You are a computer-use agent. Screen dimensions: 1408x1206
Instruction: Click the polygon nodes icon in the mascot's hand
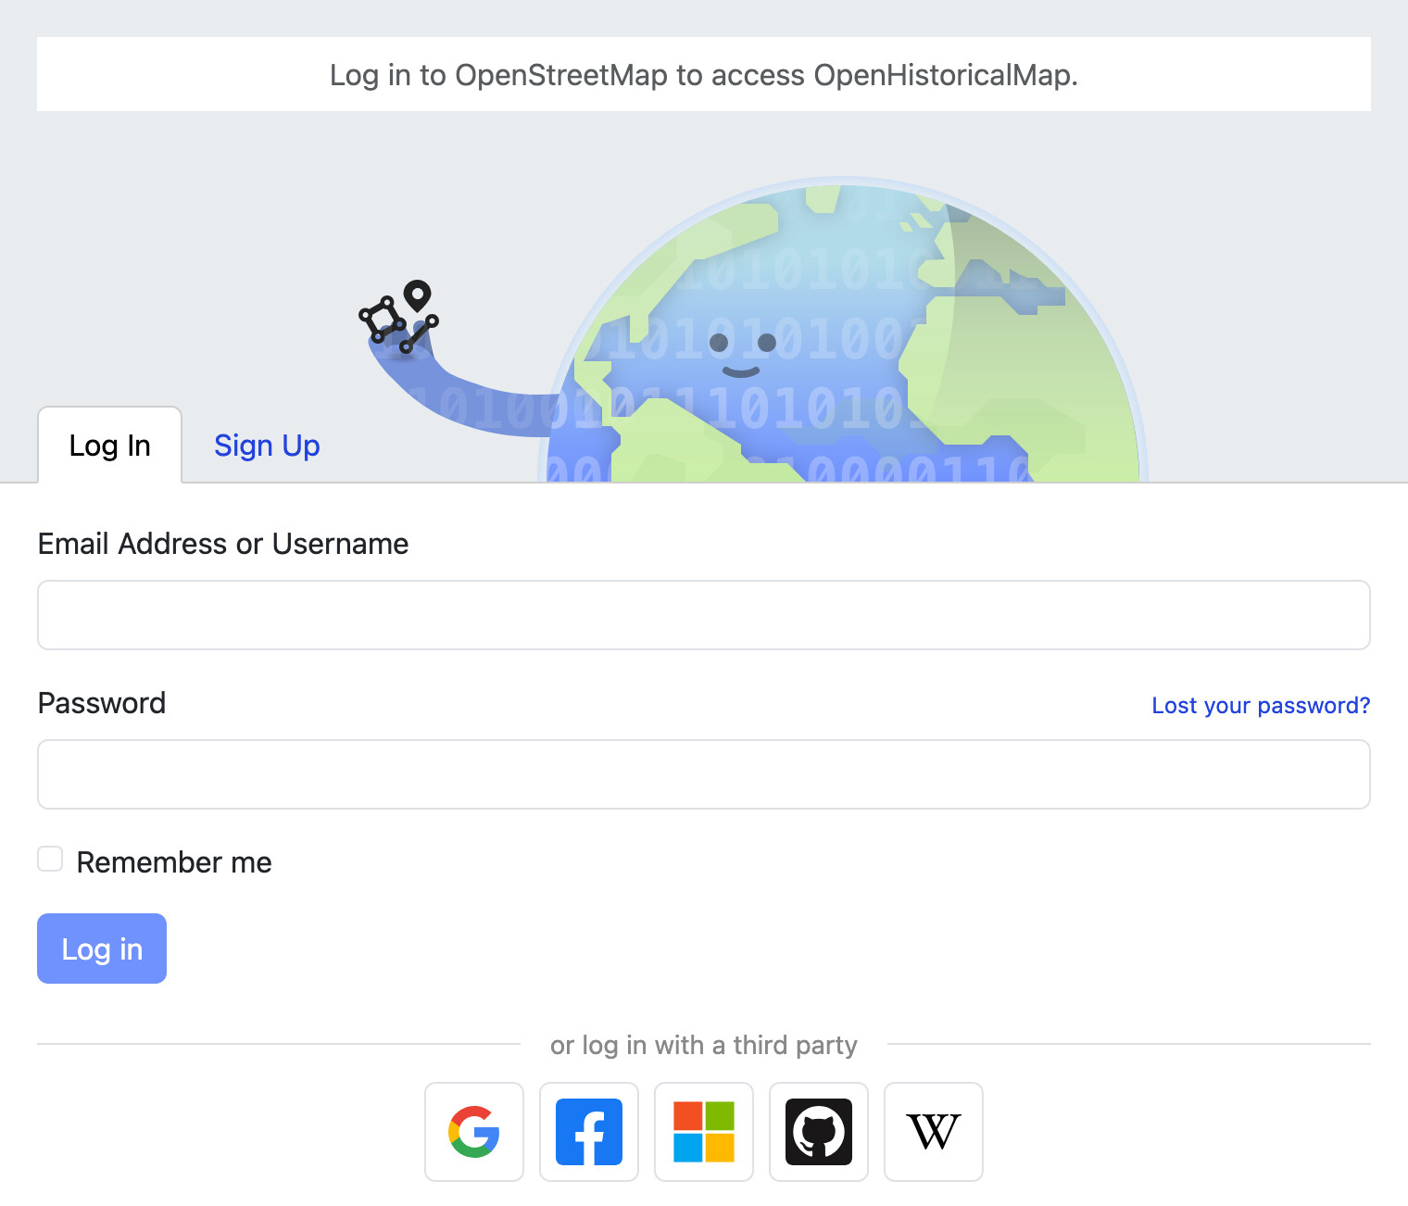(x=383, y=319)
